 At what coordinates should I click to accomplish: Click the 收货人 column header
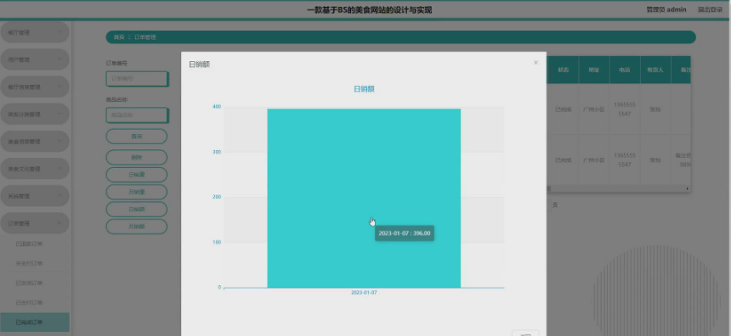pyautogui.click(x=655, y=70)
